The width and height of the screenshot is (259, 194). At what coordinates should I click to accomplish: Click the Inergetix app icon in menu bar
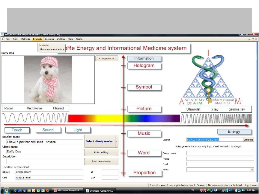click(2, 39)
